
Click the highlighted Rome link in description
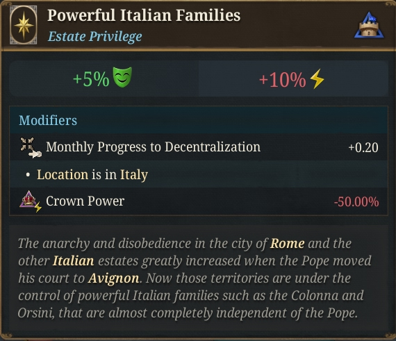[288, 244]
